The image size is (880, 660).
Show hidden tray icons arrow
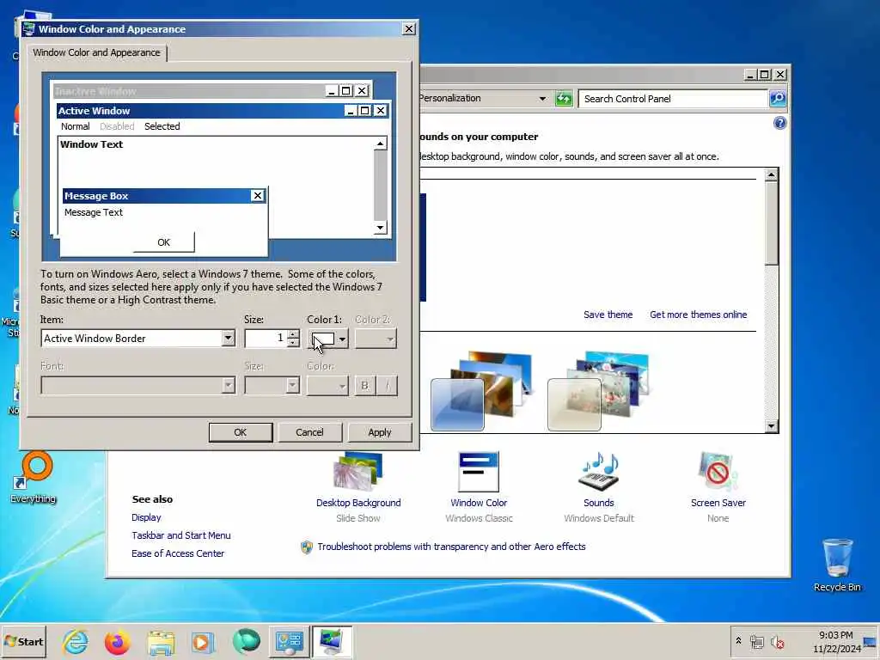point(738,640)
